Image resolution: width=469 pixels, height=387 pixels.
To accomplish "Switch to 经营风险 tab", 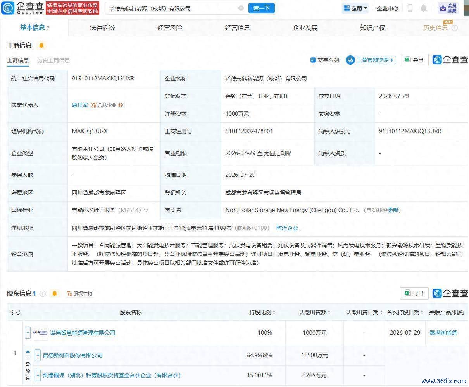I will tap(170, 28).
